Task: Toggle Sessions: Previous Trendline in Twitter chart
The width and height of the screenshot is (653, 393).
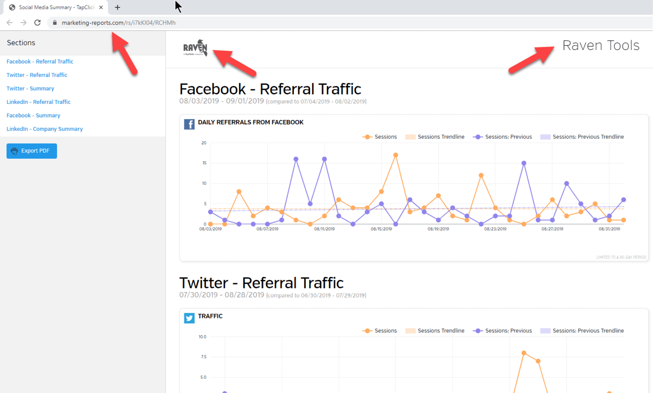Action: tap(582, 331)
